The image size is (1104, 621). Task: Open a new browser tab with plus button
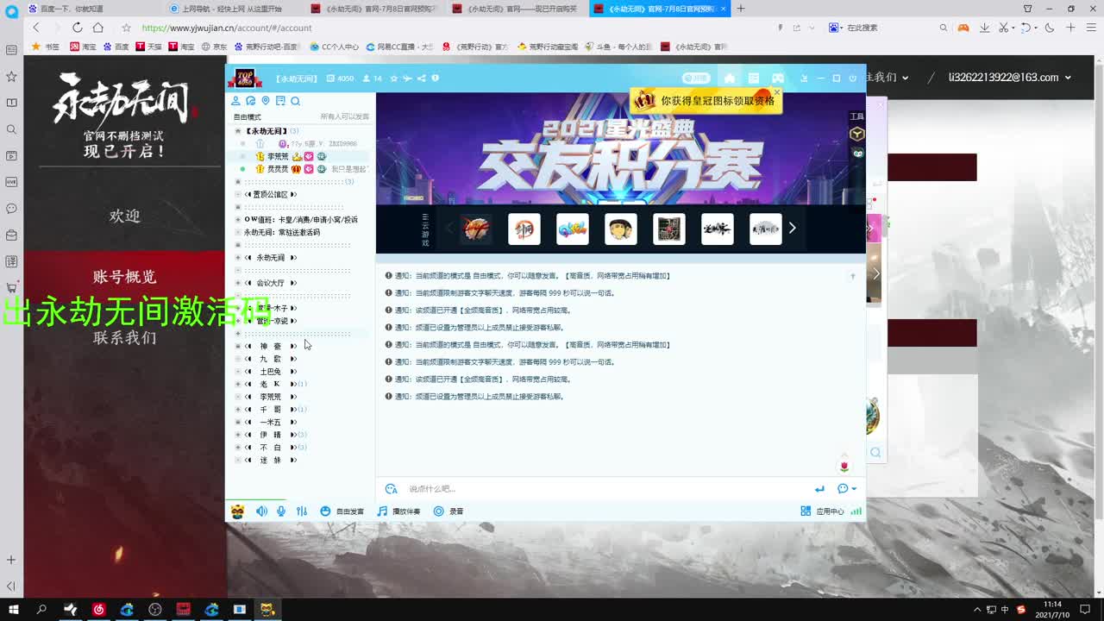click(x=741, y=9)
